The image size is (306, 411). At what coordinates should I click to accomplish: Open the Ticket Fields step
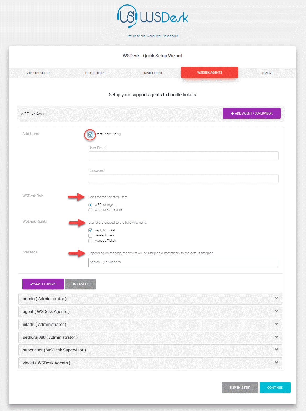[x=95, y=73]
